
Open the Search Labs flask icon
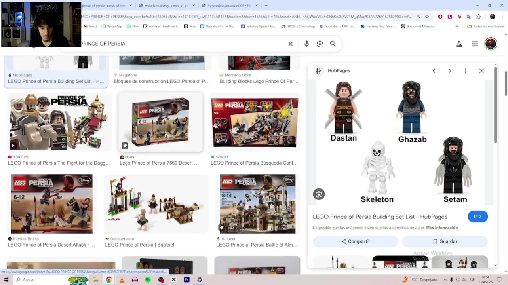tap(459, 44)
